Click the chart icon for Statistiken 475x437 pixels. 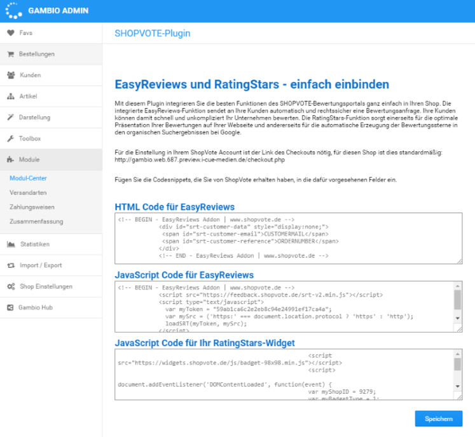(10, 244)
